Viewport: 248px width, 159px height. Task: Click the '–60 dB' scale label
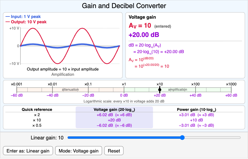17,95
